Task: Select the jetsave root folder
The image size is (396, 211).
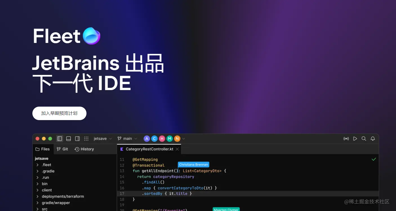Action: click(42, 159)
